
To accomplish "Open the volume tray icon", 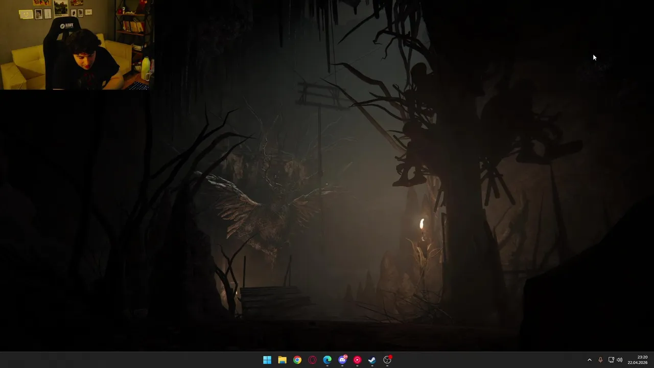I will coord(620,360).
